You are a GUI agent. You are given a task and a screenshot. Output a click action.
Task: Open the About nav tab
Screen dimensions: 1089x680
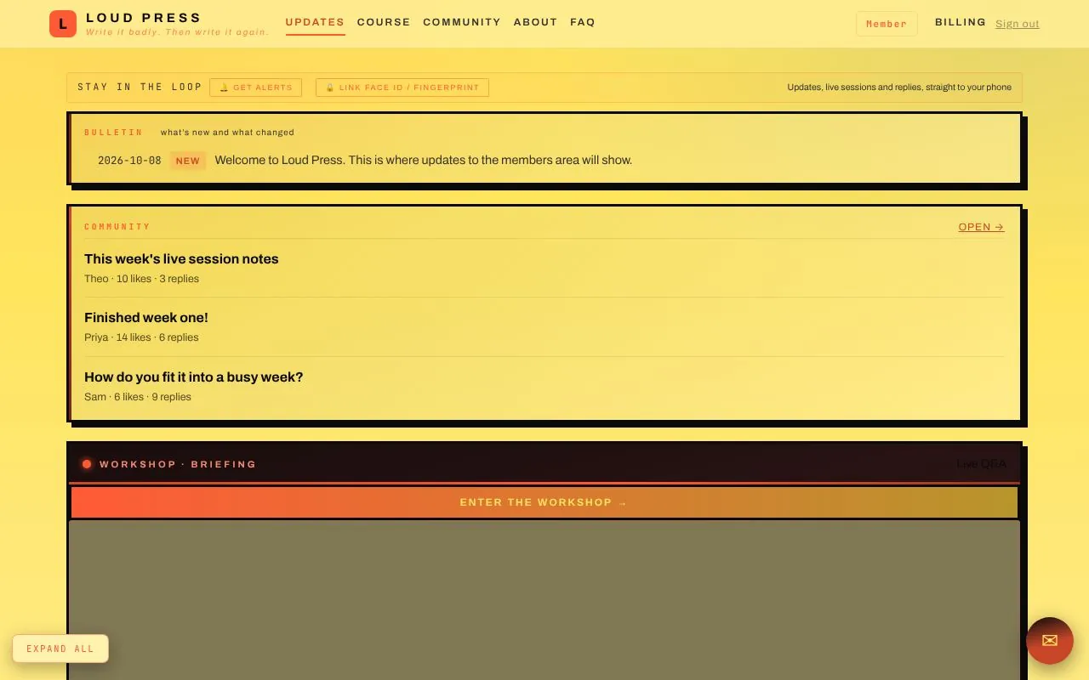[x=535, y=22]
